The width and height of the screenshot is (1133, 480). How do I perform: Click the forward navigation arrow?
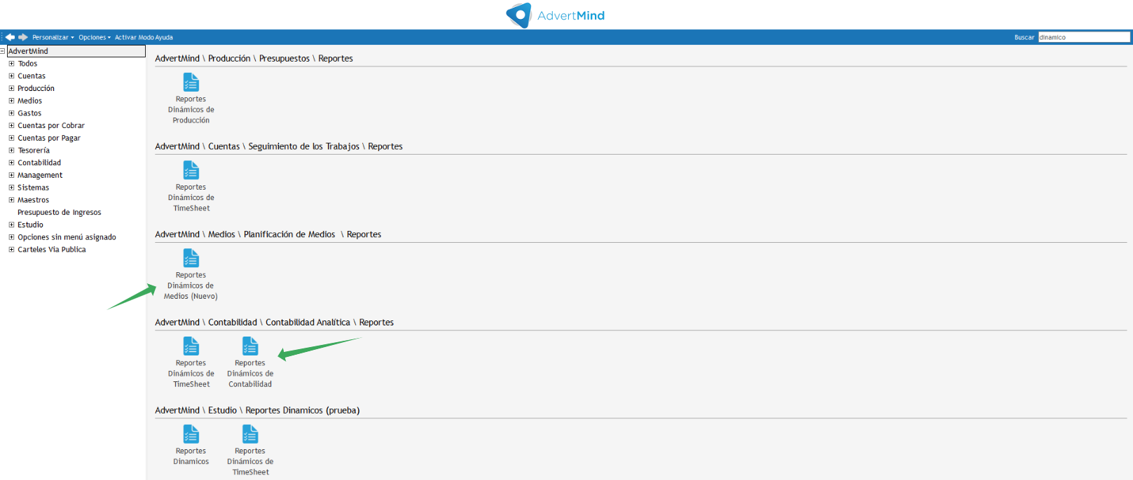23,37
